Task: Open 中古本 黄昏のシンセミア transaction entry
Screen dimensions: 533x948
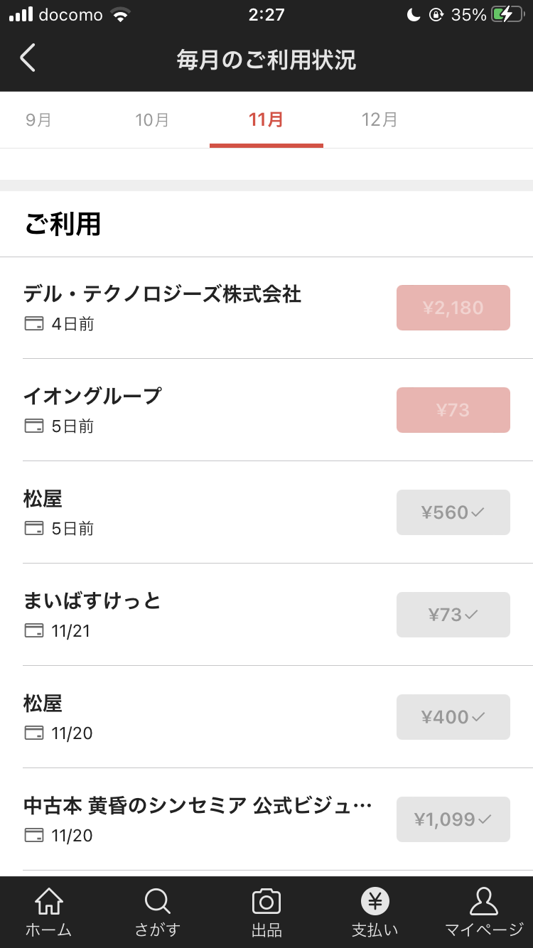Action: point(199,819)
